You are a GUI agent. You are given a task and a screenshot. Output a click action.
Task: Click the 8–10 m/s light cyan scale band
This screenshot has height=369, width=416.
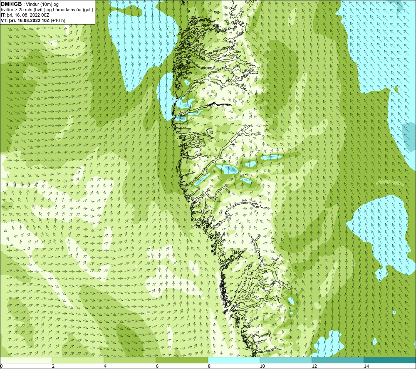[234, 360]
